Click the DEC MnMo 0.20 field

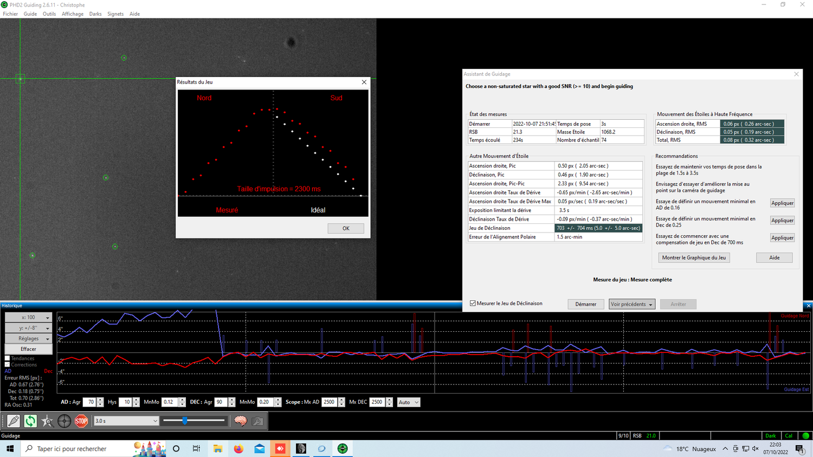266,402
